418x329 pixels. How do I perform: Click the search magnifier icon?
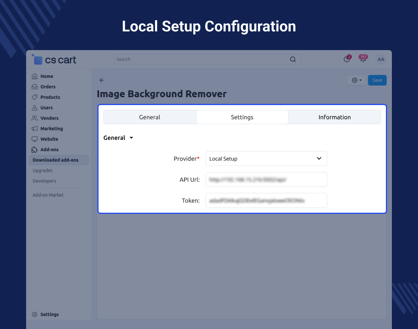(x=293, y=59)
